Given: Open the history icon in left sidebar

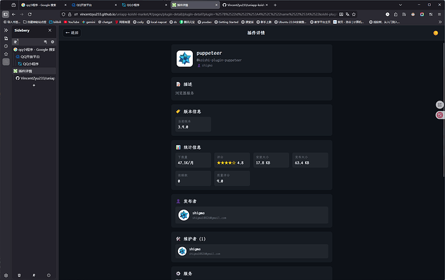Looking at the screenshot, I should tap(5, 46).
